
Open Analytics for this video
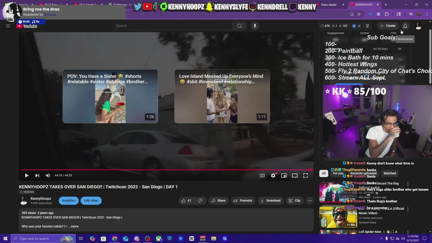point(69,200)
